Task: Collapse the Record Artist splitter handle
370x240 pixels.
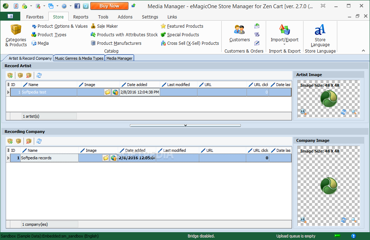Action: point(185,126)
